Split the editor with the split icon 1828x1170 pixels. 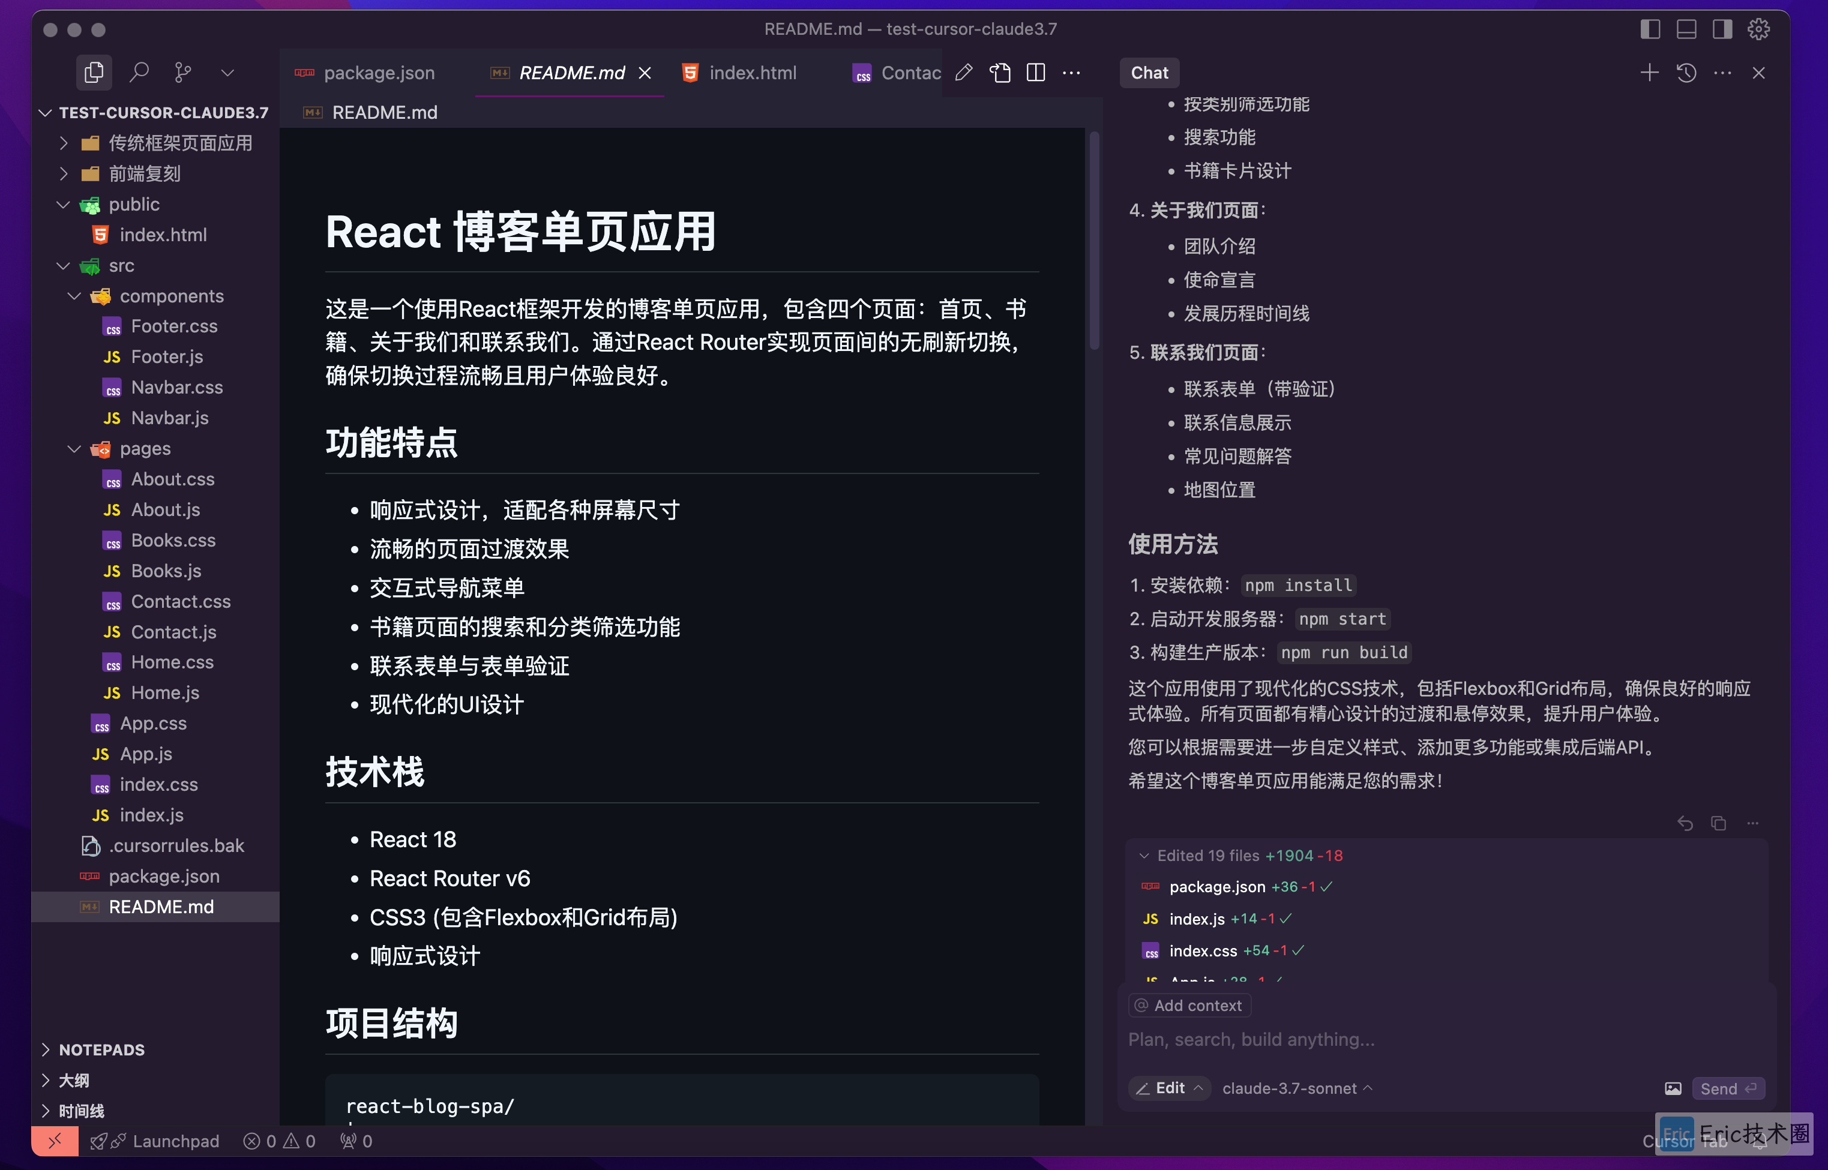point(1036,73)
